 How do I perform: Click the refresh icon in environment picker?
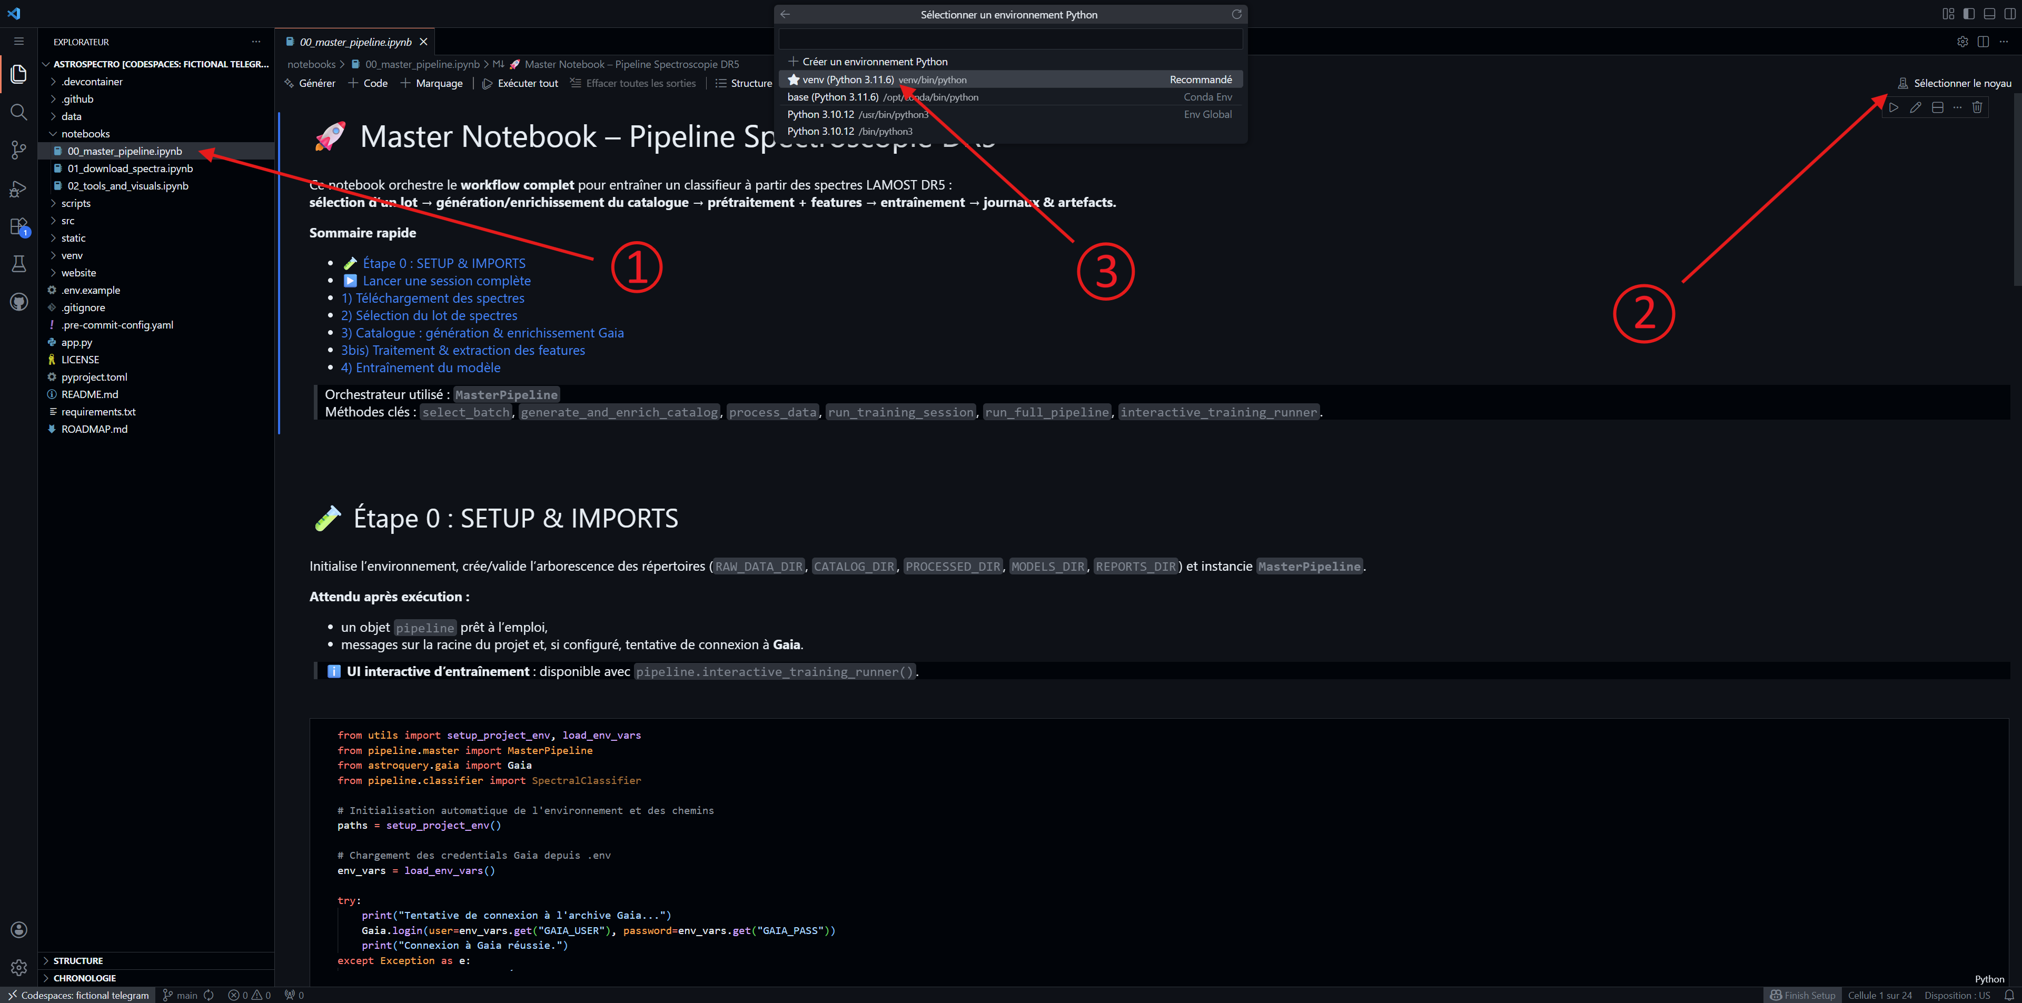1236,14
